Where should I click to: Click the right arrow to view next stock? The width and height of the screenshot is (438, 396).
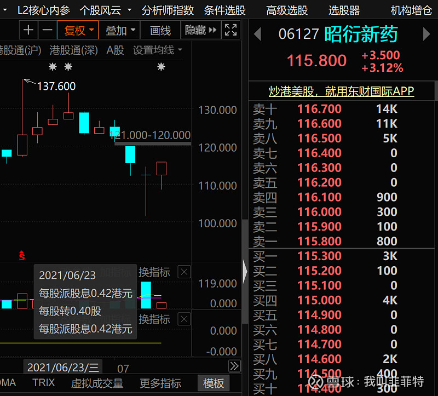427,34
